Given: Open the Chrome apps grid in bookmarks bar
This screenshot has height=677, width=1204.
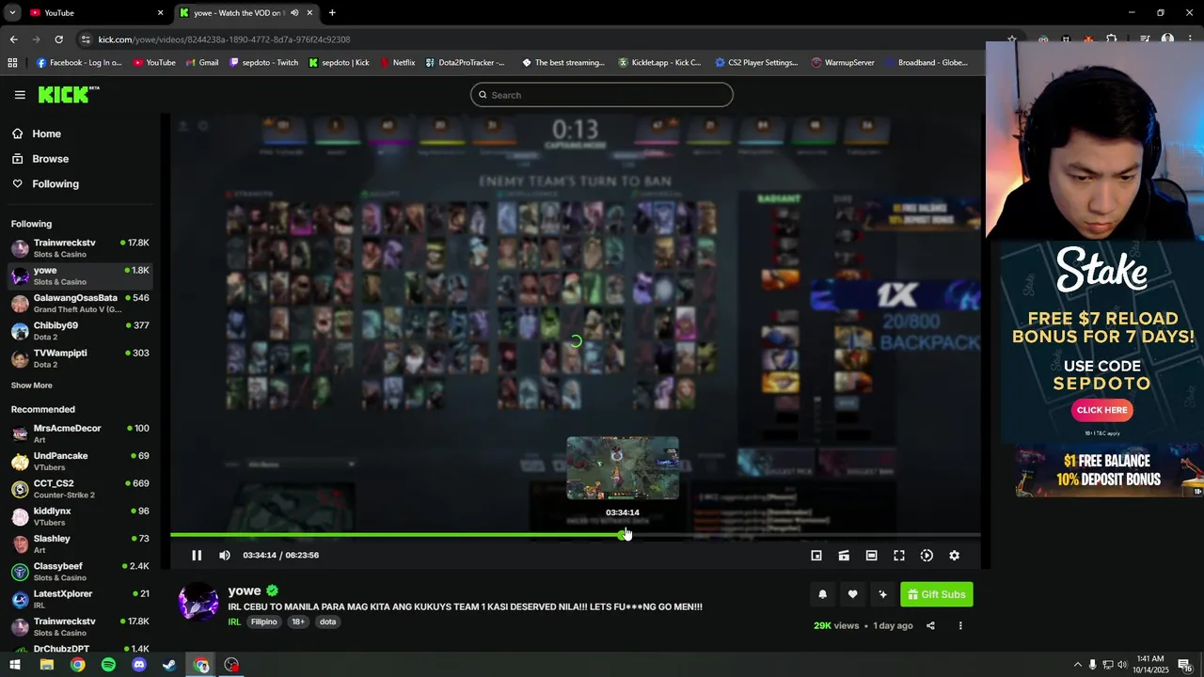Looking at the screenshot, I should click(12, 63).
